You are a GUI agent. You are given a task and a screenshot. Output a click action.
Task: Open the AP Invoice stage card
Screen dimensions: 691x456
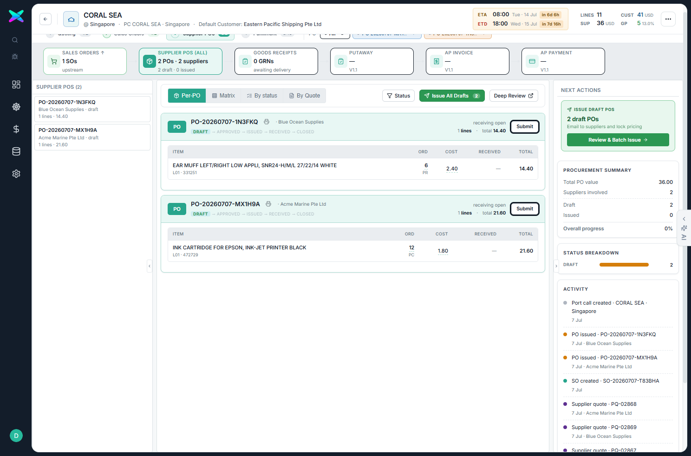[468, 61]
